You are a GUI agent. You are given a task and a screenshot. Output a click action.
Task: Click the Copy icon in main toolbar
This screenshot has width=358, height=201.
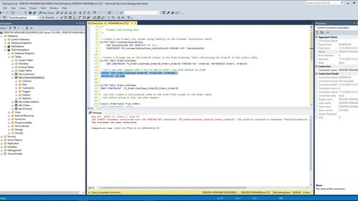[x=84, y=13]
